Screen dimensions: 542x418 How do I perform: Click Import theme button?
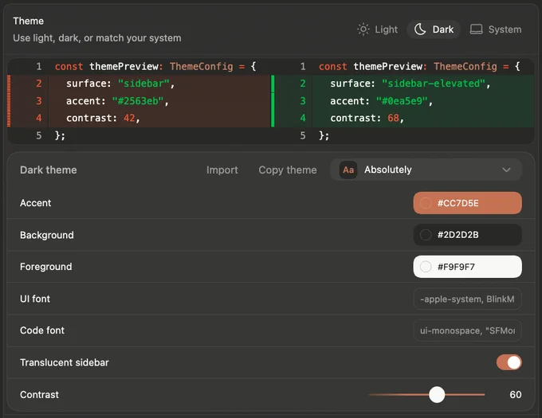click(x=222, y=170)
